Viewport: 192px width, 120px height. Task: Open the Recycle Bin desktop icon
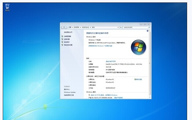(x=7, y=7)
